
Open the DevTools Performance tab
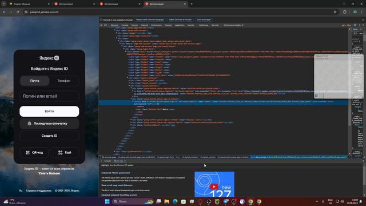tap(156, 25)
